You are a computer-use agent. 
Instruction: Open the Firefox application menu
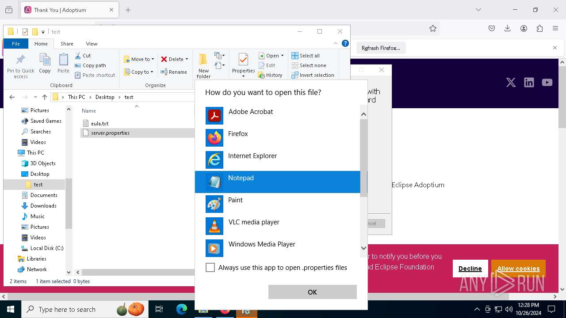(x=555, y=28)
